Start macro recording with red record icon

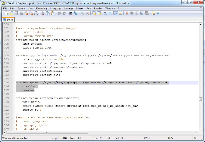click(x=127, y=13)
